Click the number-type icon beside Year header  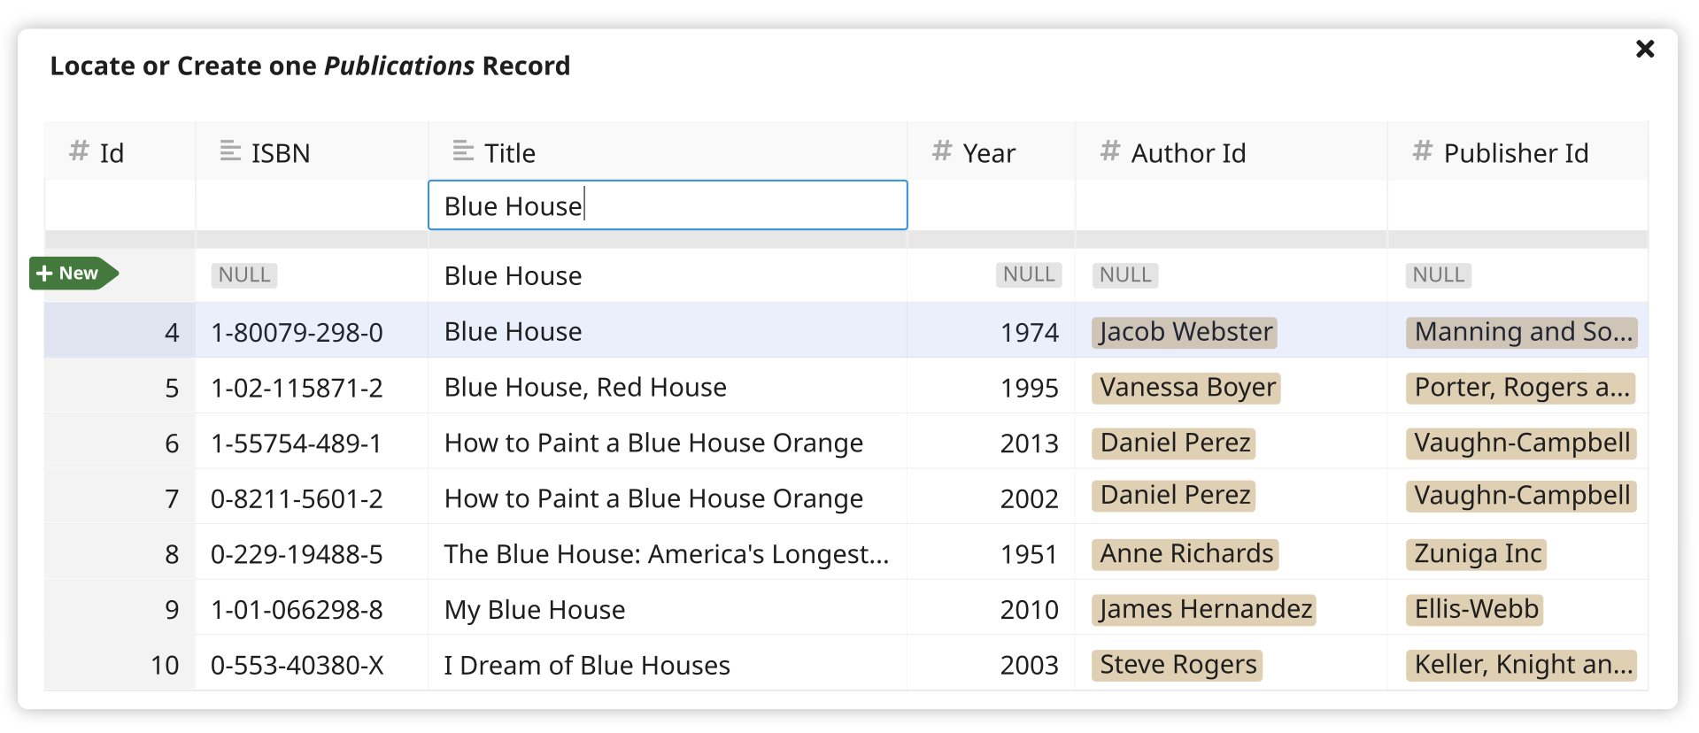coord(942,150)
